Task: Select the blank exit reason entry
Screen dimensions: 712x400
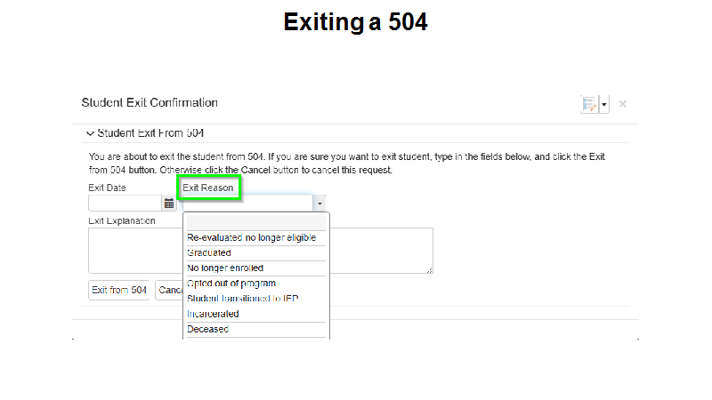Action: click(x=256, y=223)
